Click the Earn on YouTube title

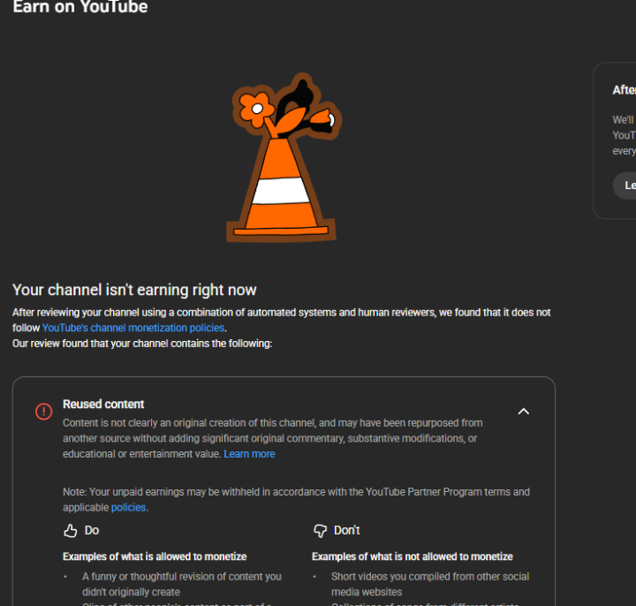coord(80,7)
